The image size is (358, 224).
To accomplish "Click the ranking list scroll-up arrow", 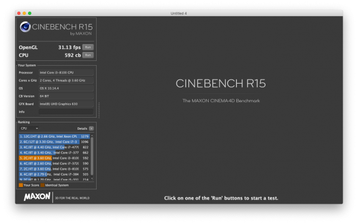I will pyautogui.click(x=92, y=136).
